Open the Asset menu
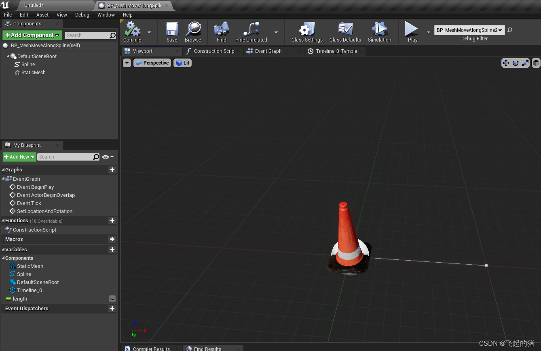 [42, 15]
